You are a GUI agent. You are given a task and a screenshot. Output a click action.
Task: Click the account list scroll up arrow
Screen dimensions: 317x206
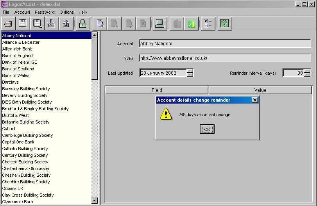[95, 36]
